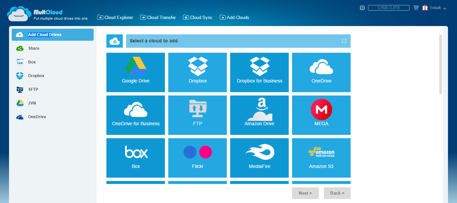
Task: Open the SFTP drive in sidebar
Action: [53, 89]
